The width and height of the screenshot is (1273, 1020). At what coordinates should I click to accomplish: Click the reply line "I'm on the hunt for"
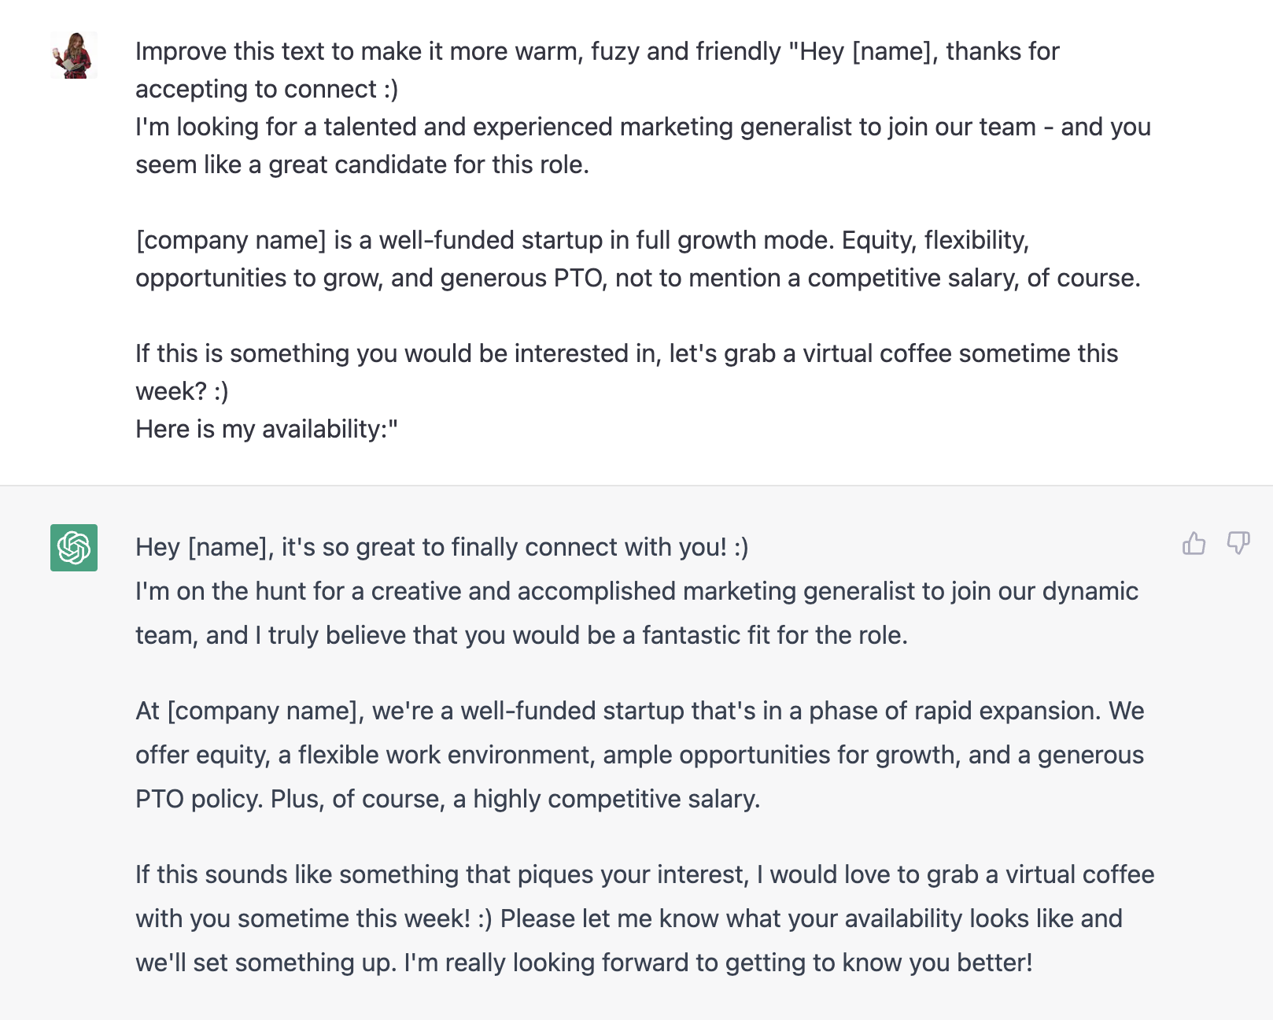tap(636, 591)
